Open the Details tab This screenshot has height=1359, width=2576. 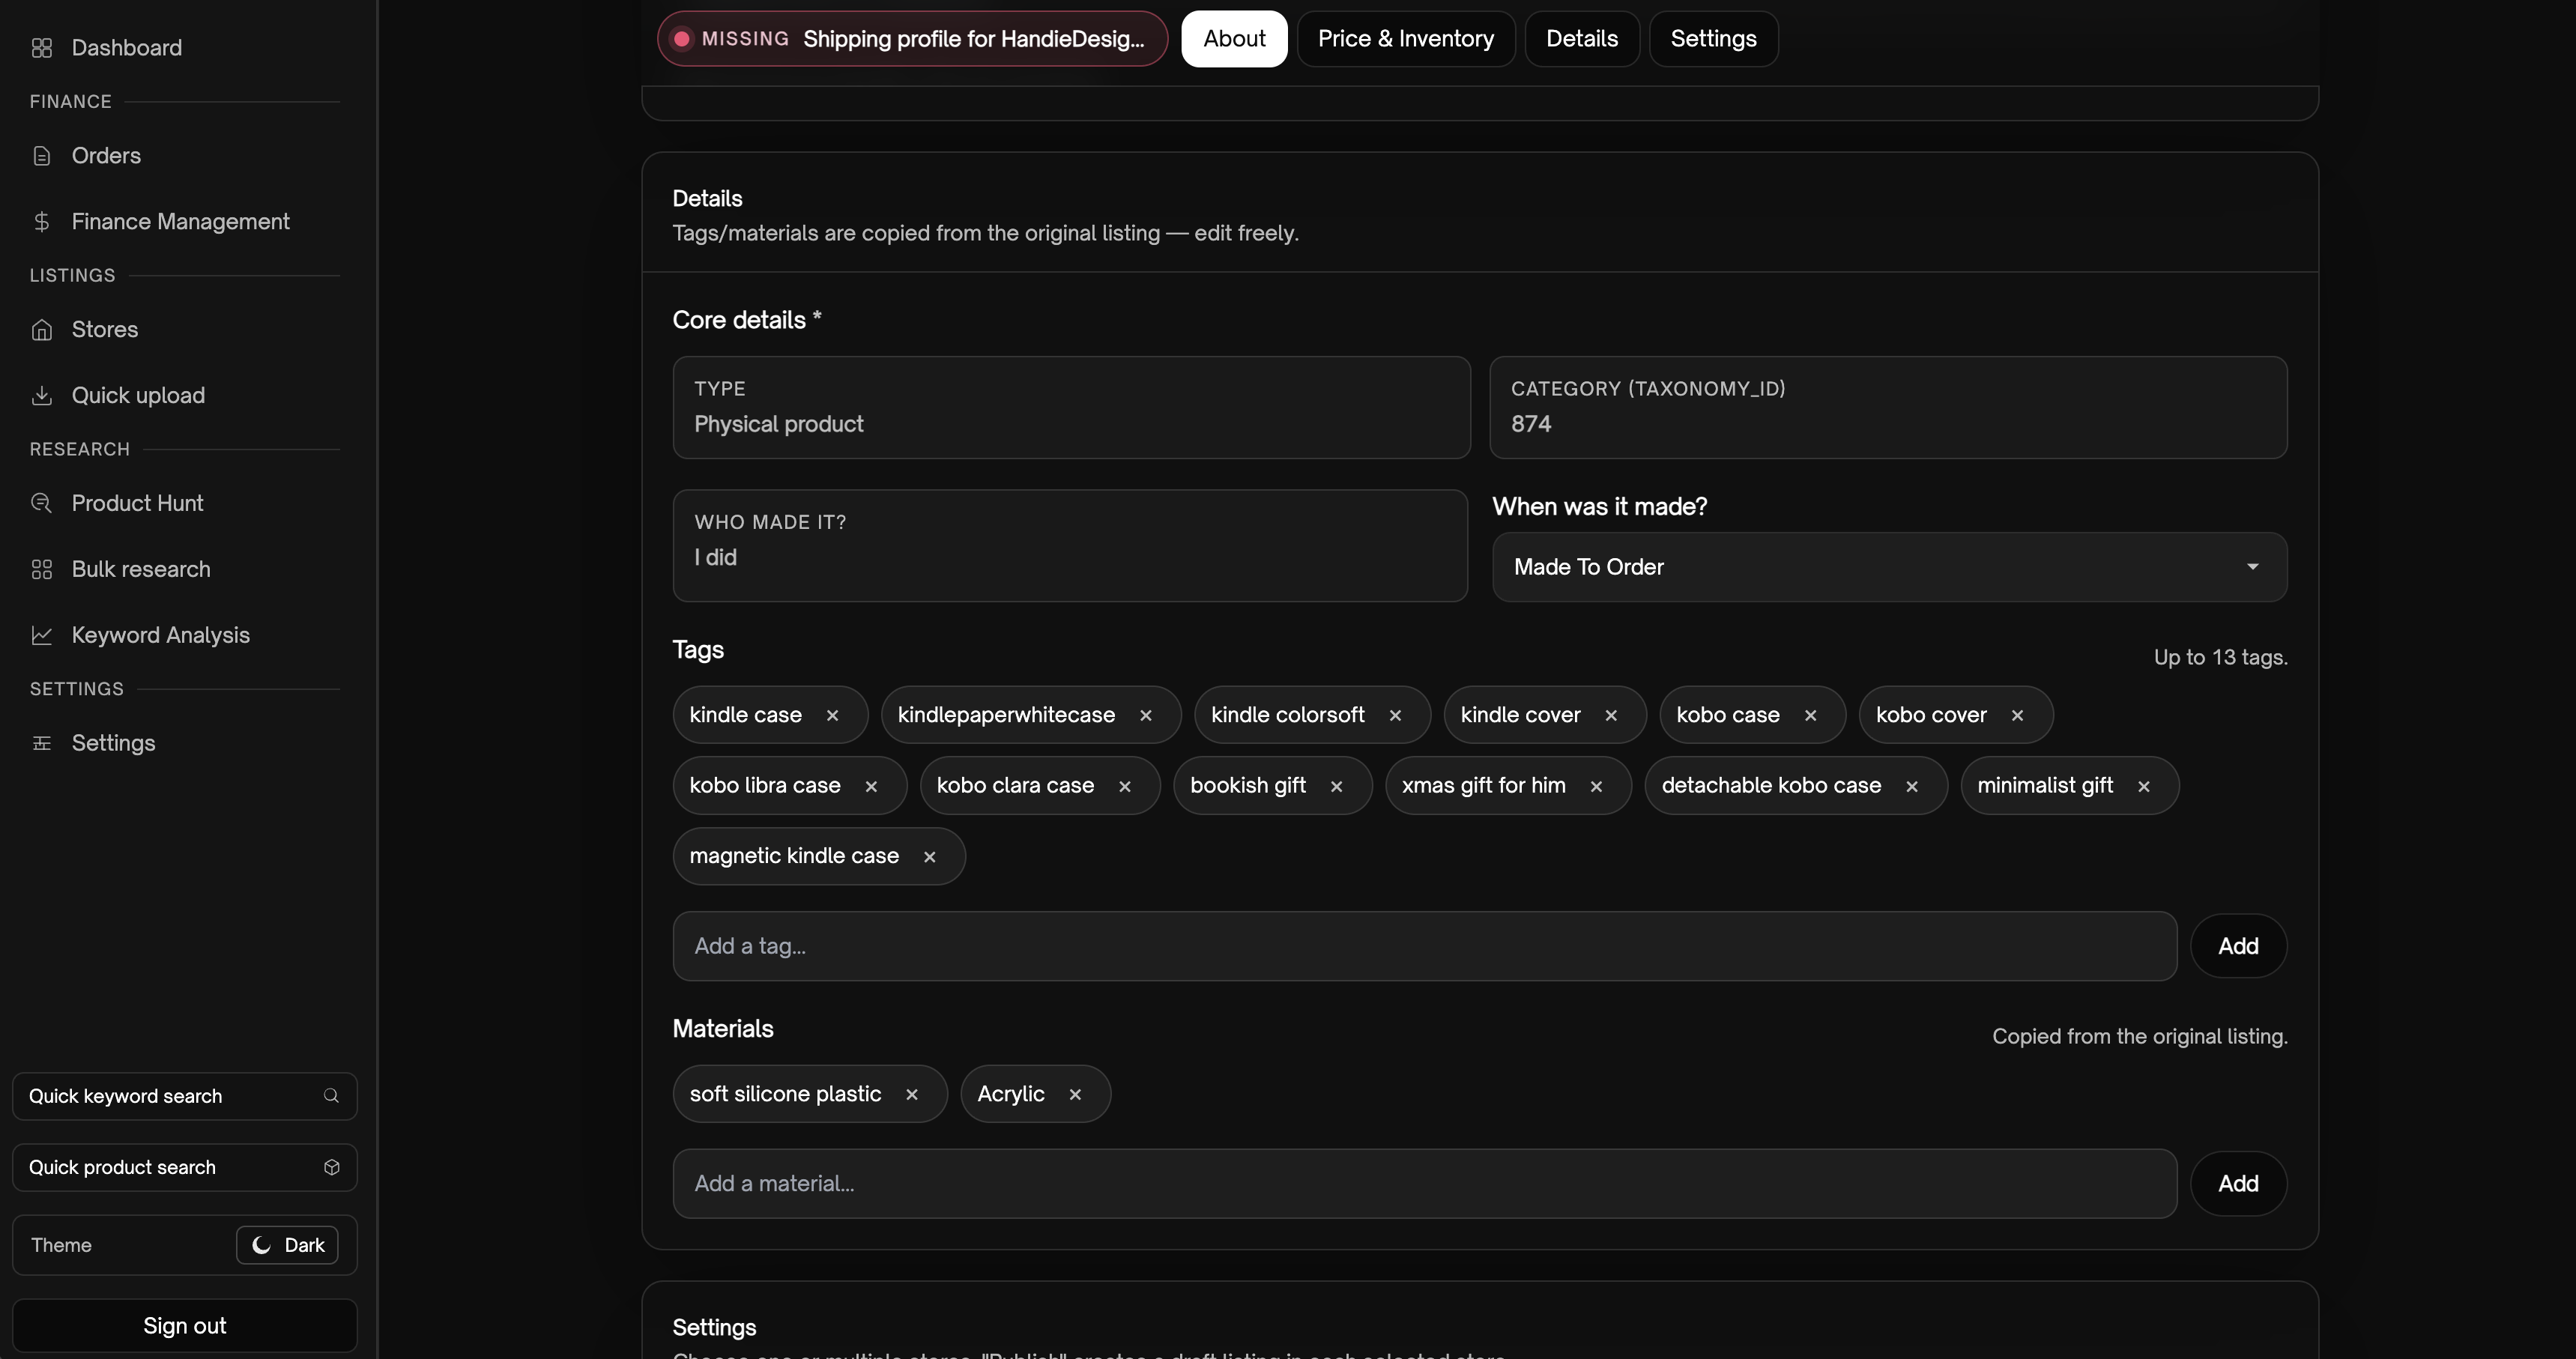(1581, 39)
